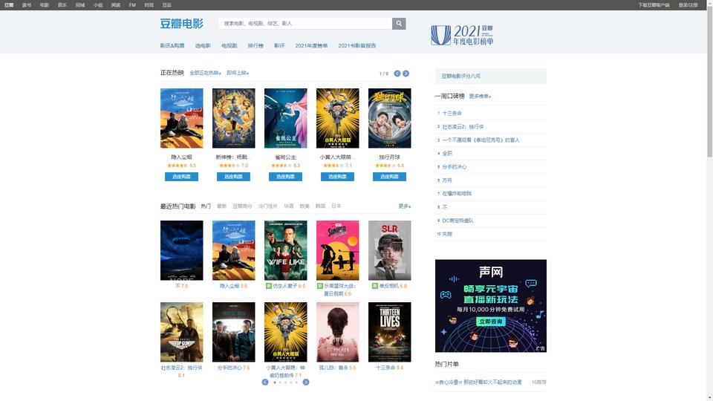Open 影讯&购票 navigation item
713x401 pixels.
(172, 46)
